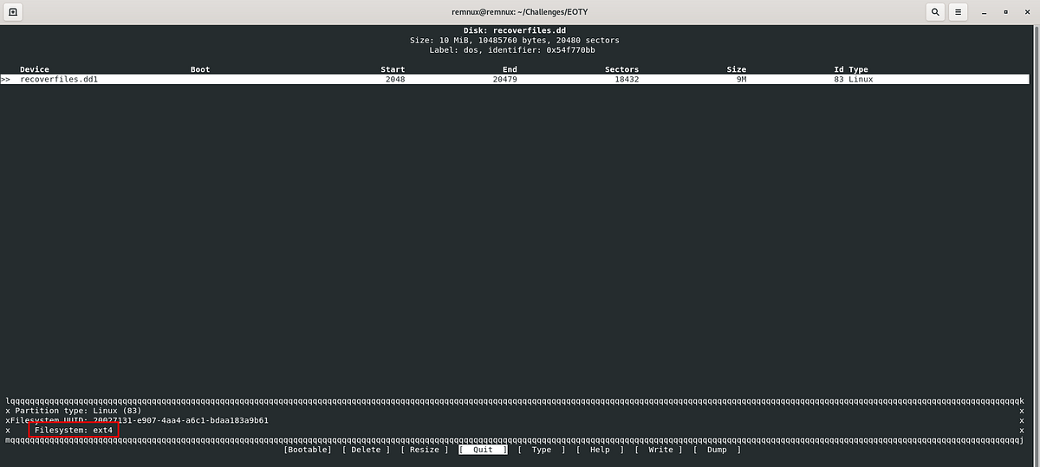Select the Bootable menu option
The image size is (1040, 467).
(x=308, y=450)
